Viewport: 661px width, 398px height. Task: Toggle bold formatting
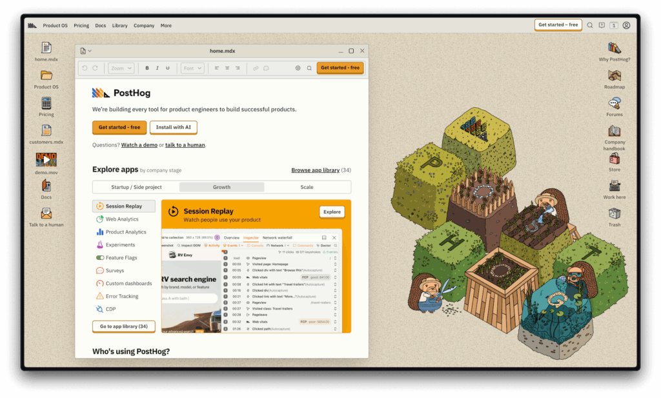tap(147, 68)
